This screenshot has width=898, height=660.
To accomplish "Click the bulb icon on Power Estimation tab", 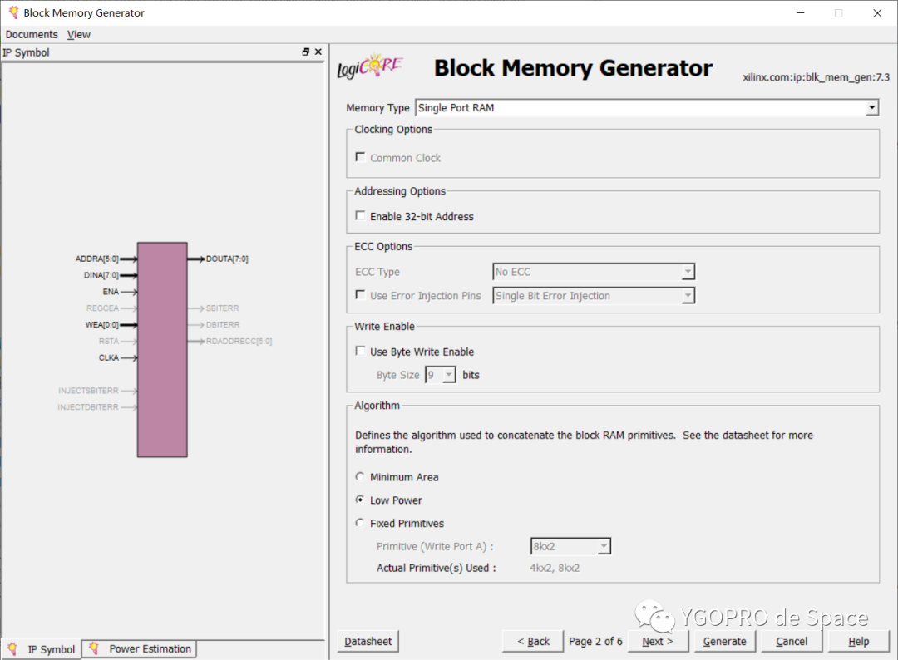I will pyautogui.click(x=94, y=648).
